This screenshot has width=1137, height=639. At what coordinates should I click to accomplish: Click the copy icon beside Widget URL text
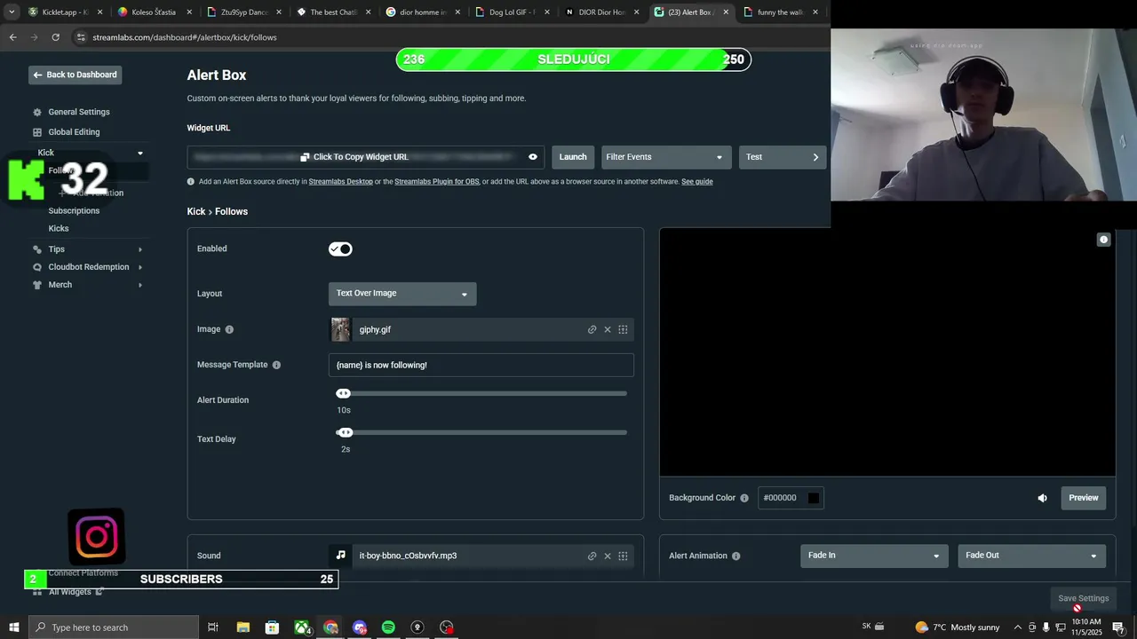305,157
